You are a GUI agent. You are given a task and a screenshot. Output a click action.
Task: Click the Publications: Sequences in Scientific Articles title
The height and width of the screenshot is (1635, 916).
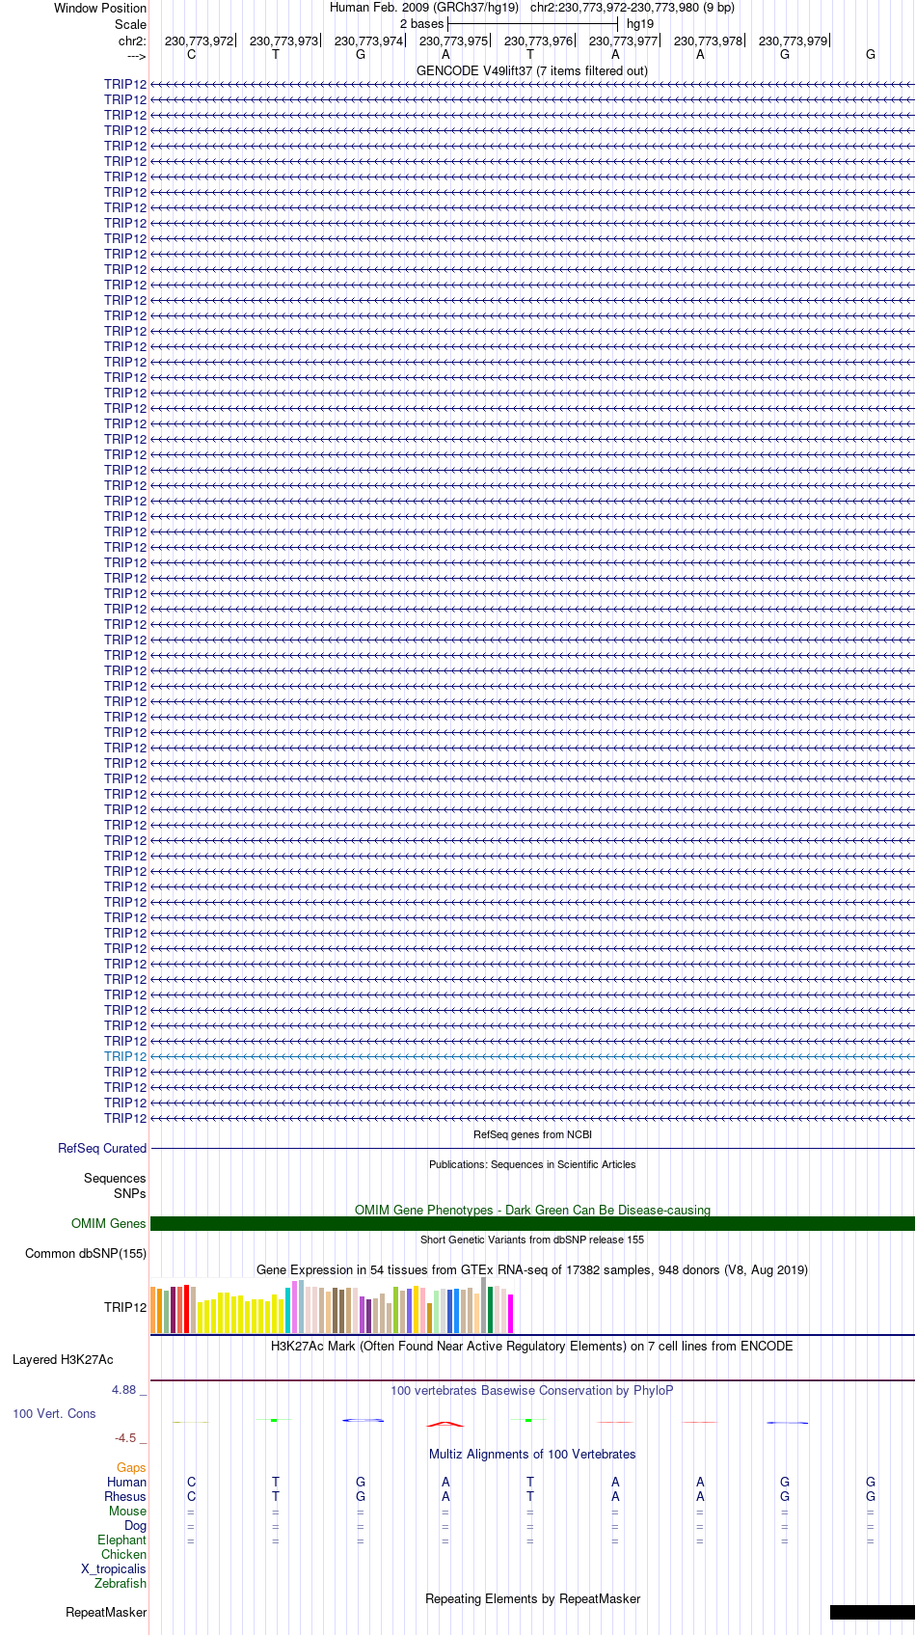tap(532, 1164)
